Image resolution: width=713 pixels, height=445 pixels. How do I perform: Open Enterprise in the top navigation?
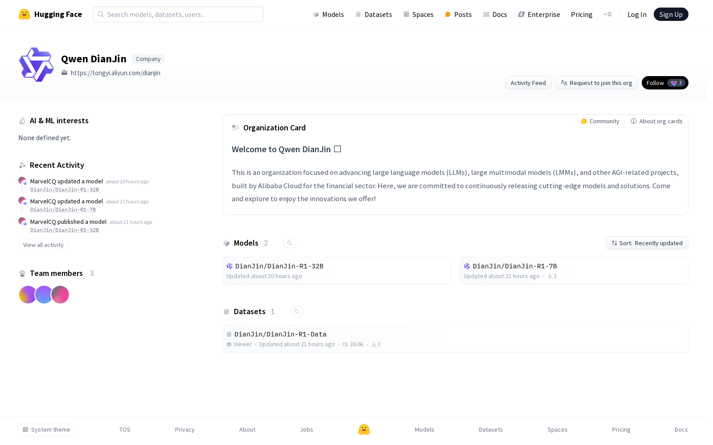[x=539, y=14]
